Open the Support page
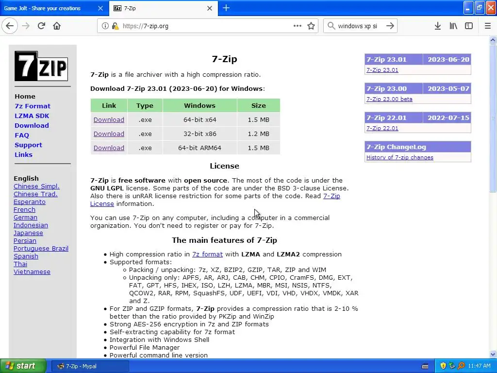The image size is (497, 373). pyautogui.click(x=28, y=145)
